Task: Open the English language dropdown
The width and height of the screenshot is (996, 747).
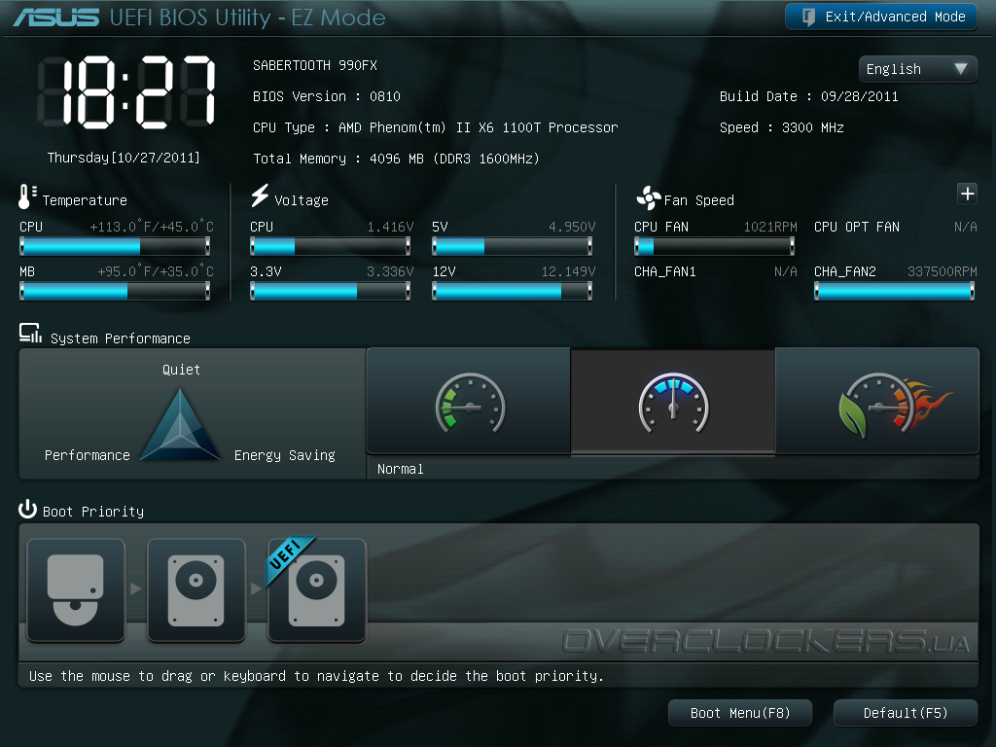Action: (x=917, y=69)
